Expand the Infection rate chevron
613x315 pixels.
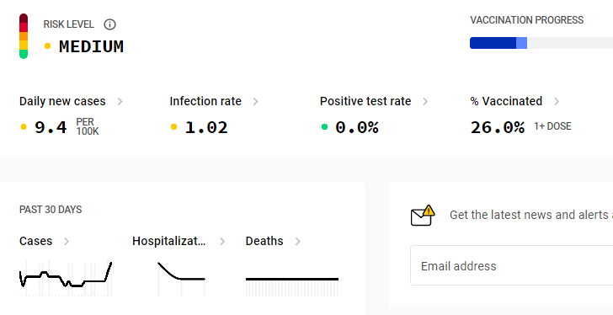point(256,102)
